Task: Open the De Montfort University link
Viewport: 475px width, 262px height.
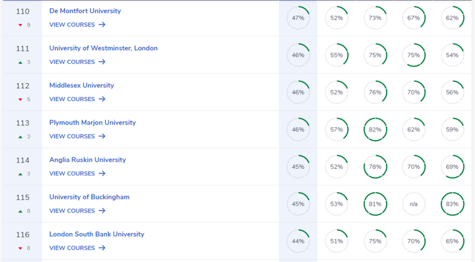Action: coord(85,11)
